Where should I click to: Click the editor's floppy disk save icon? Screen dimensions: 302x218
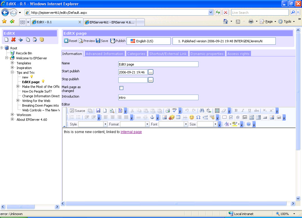point(98,110)
